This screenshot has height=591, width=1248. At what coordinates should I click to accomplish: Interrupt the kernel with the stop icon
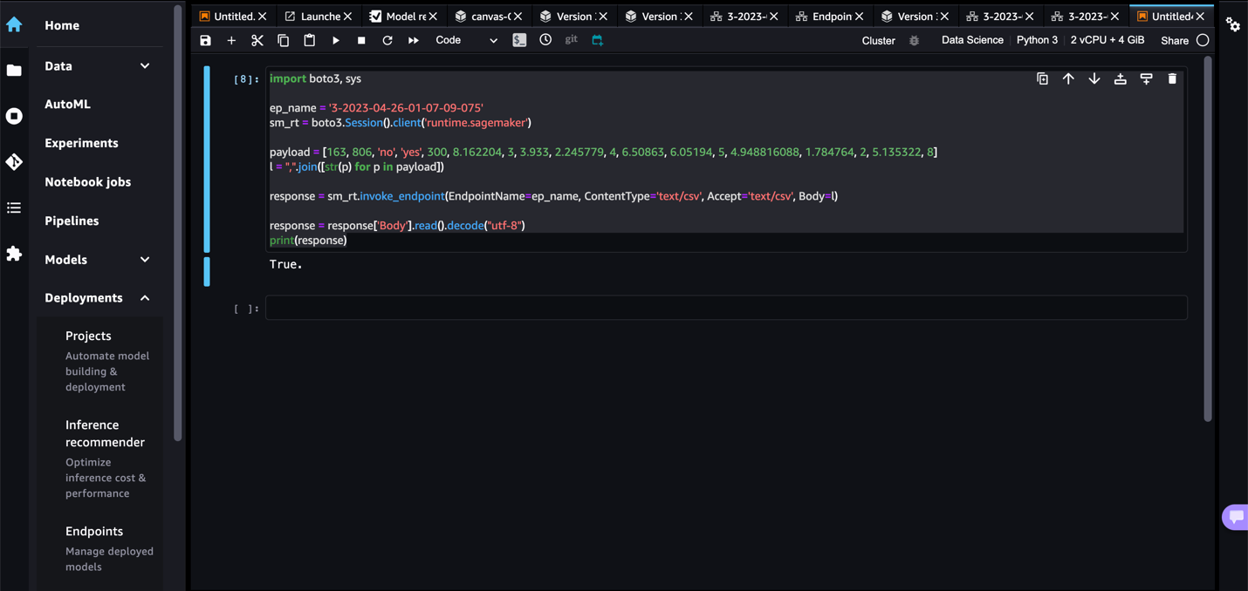click(361, 41)
